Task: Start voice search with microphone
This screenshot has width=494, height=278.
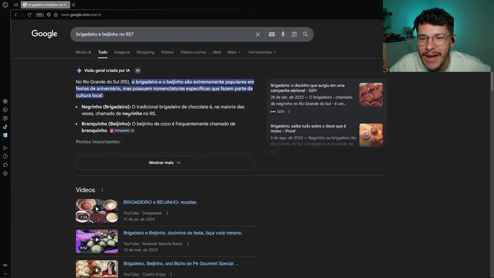Action: point(283,34)
